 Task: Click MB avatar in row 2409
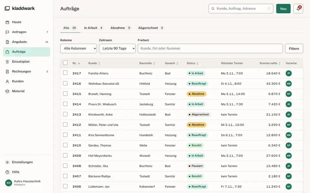tap(288, 156)
